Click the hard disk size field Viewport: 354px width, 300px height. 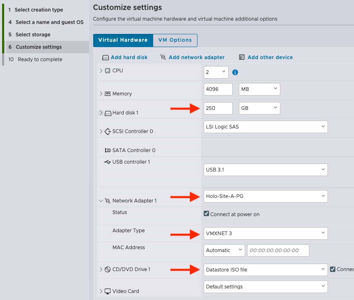(218, 108)
